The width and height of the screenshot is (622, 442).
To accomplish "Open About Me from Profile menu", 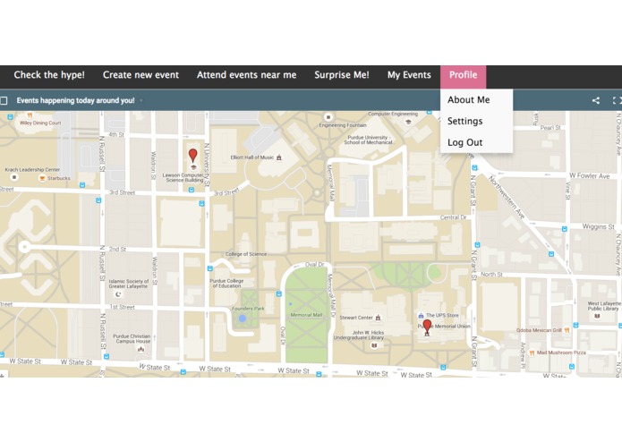I will point(468,100).
